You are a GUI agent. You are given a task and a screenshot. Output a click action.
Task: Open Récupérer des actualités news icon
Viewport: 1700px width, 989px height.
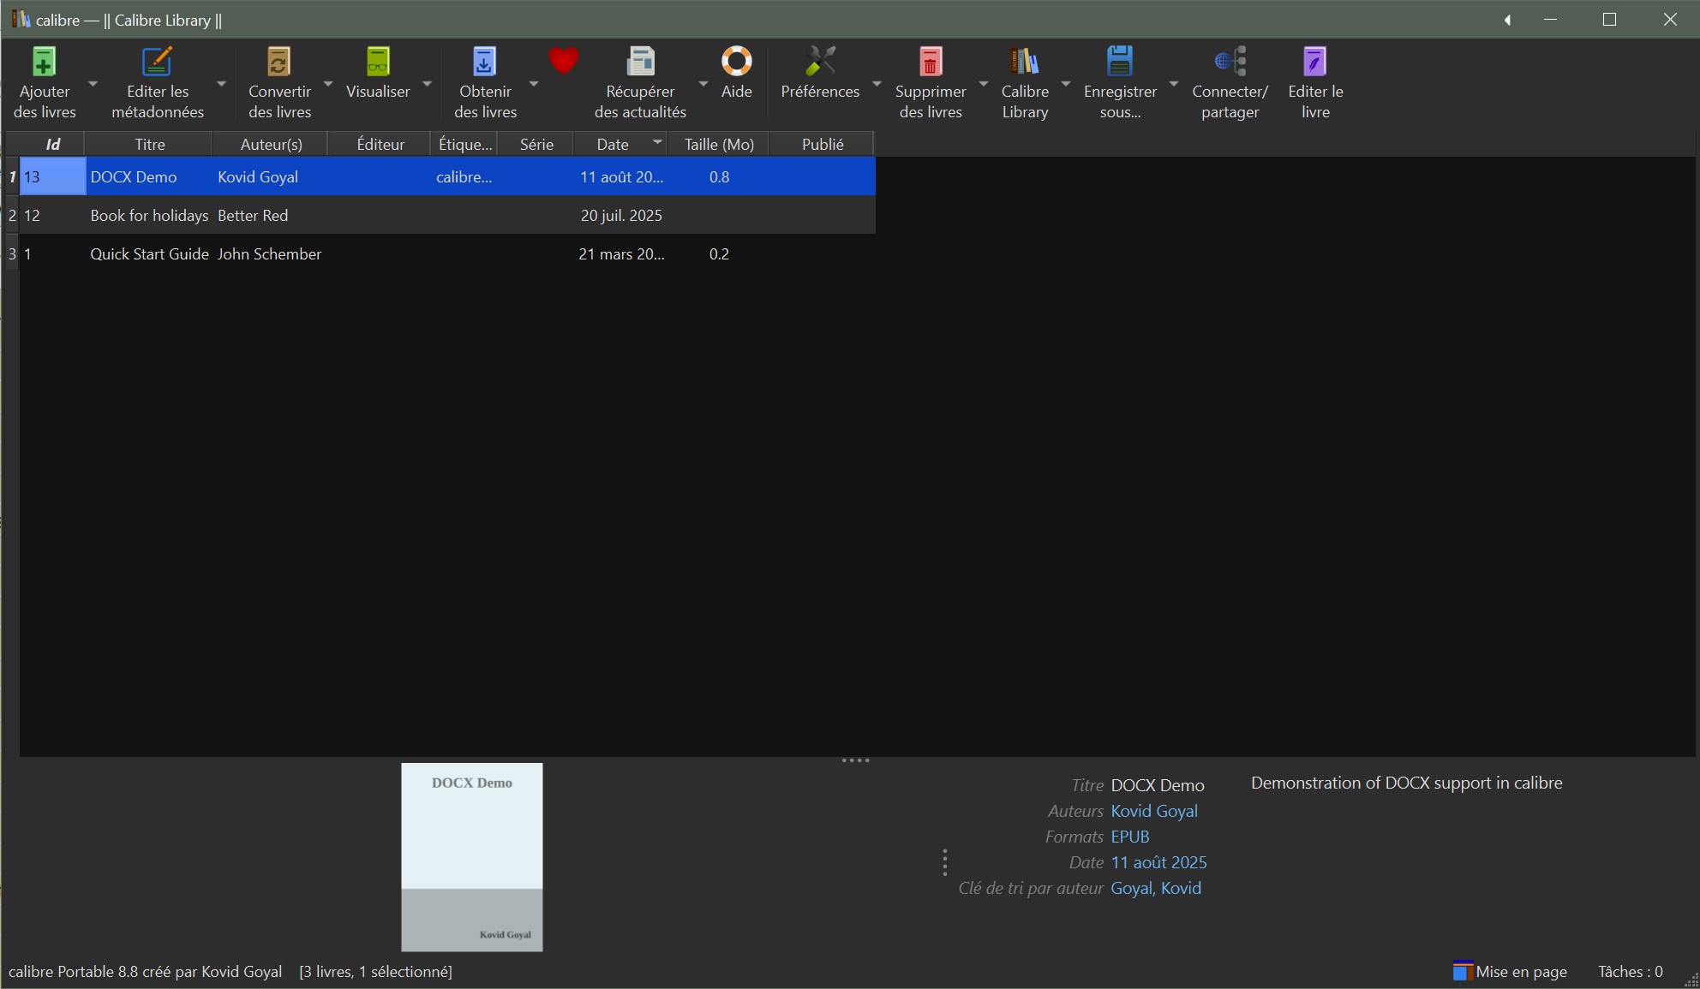(640, 63)
